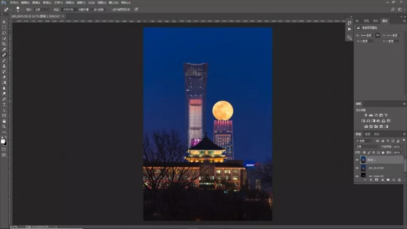This screenshot has width=407, height=229.
Task: Select the Rectangular Marquee tool
Action: 4,28
